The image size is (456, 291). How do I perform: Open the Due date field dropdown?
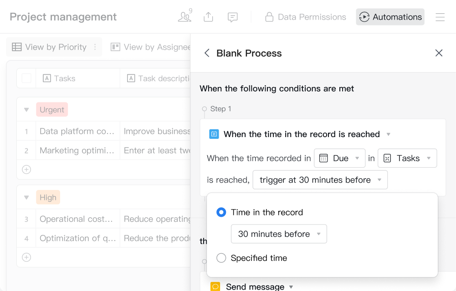click(x=339, y=158)
